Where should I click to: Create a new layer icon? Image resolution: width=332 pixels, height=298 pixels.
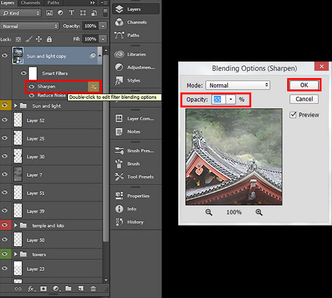pos(81,289)
